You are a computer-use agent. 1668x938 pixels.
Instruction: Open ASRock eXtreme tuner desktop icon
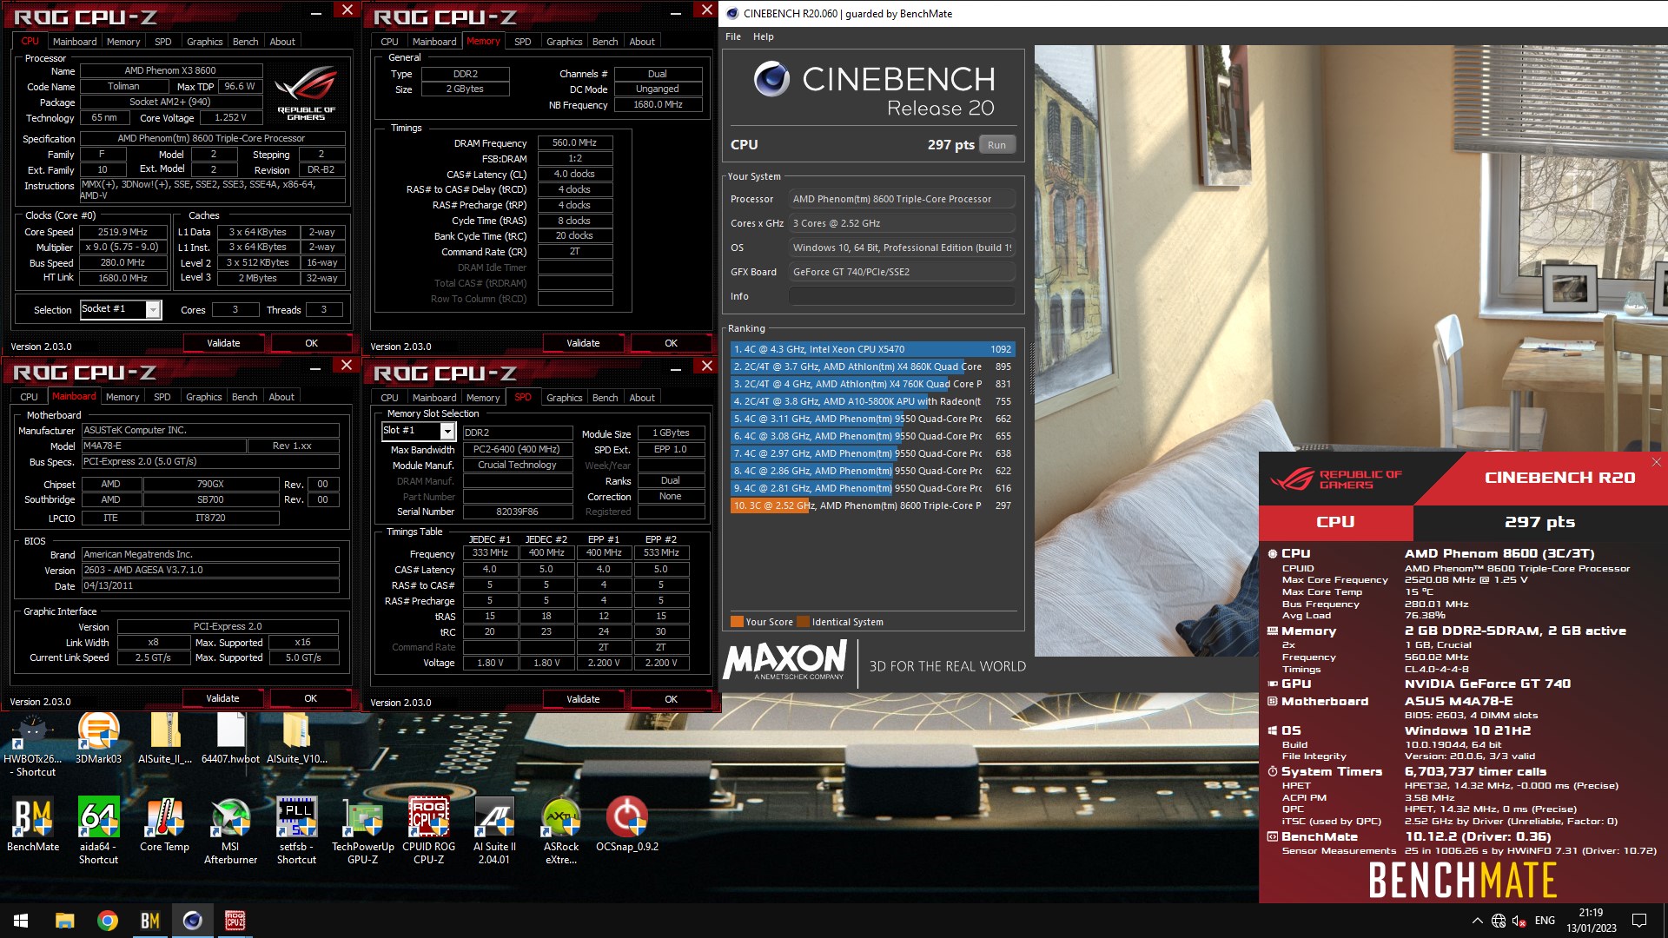click(x=560, y=829)
